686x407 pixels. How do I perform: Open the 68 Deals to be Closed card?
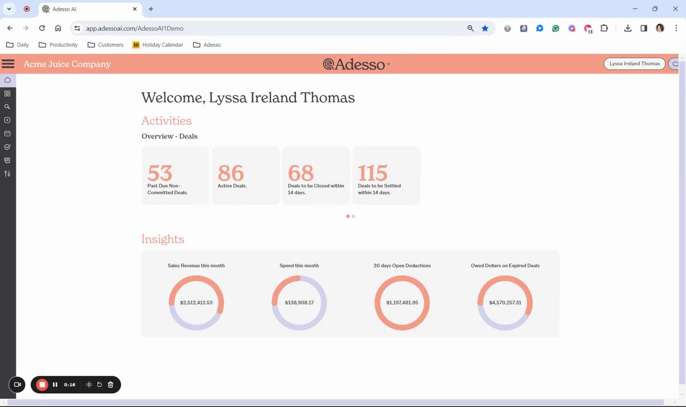coord(316,176)
